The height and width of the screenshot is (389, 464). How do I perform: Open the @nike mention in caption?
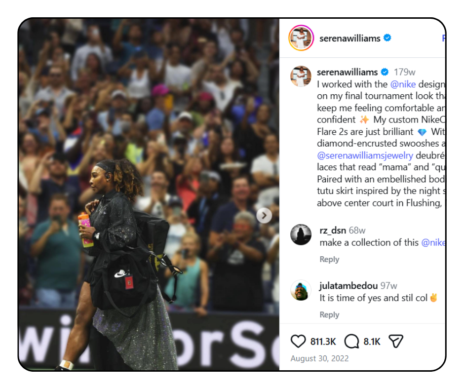[x=403, y=84]
